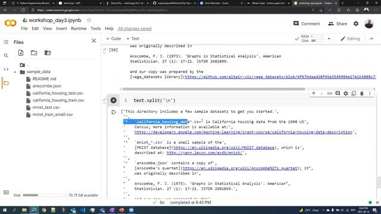Open the File menu
Viewport: 381px width, 214px height.
(24, 29)
